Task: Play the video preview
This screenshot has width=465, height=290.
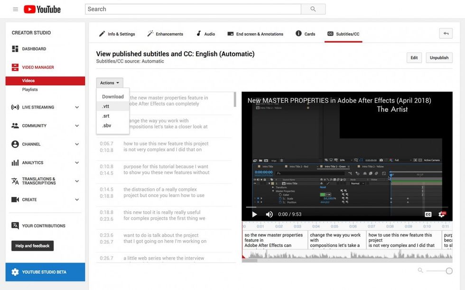Action: pyautogui.click(x=254, y=214)
